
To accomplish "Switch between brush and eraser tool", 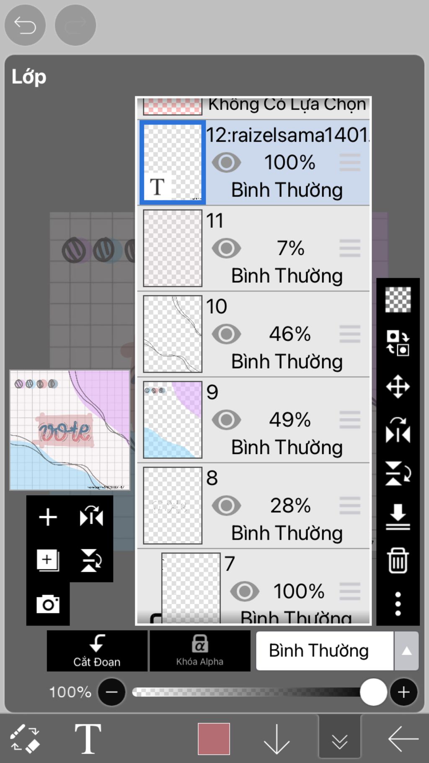I will tap(25, 739).
